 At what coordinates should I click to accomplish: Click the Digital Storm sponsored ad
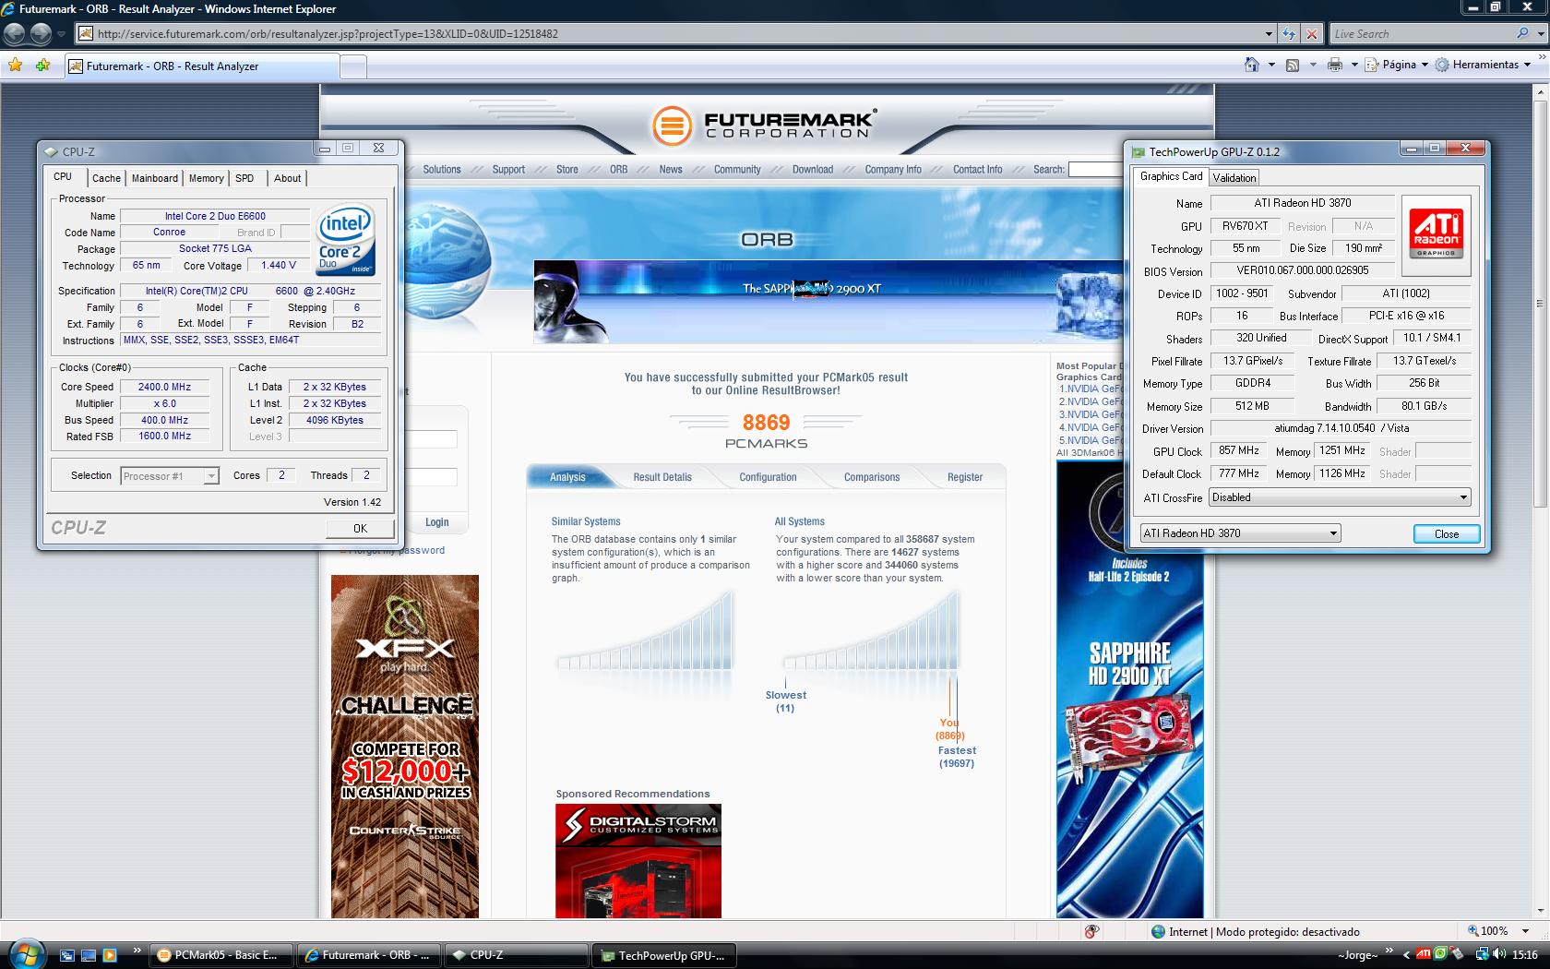tap(638, 861)
